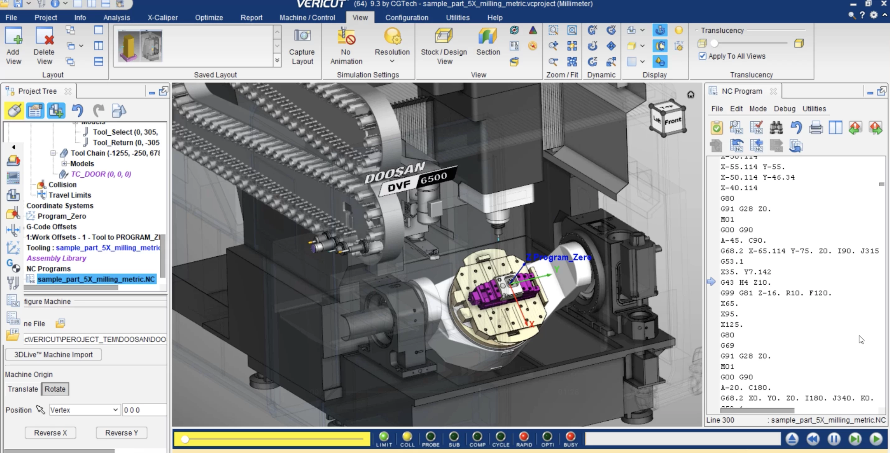Click the Rewind NC Program button
890x453 pixels.
point(813,439)
